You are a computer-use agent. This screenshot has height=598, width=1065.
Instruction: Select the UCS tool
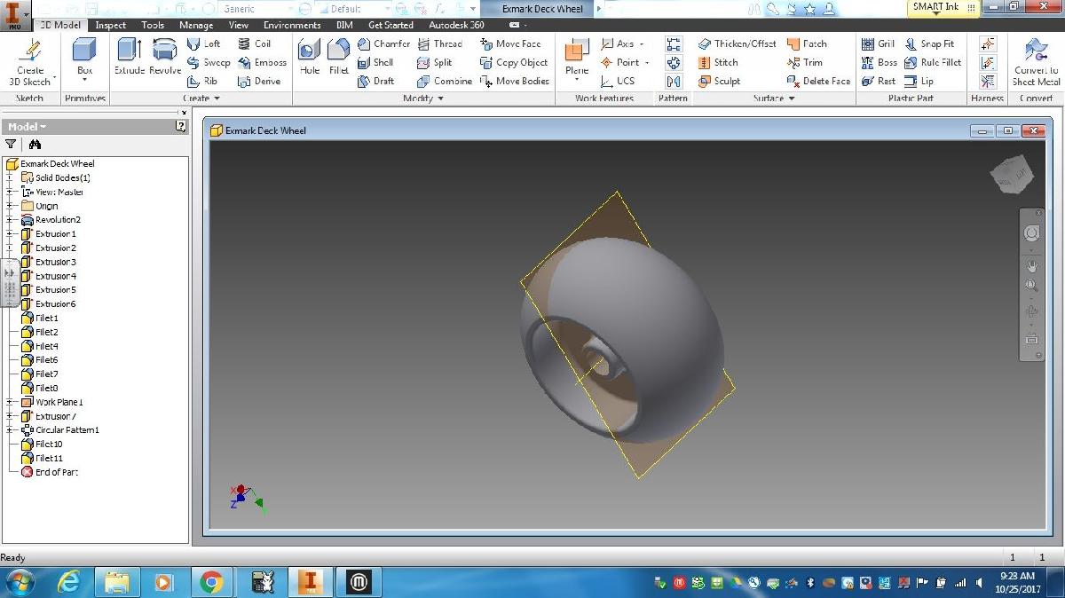[x=618, y=81]
